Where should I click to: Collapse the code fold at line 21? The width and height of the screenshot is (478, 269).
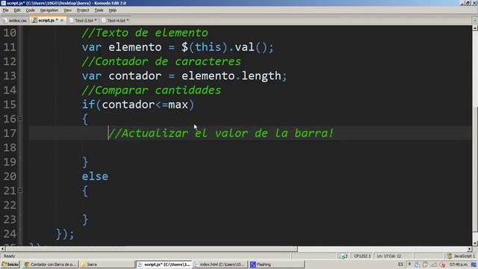tap(20, 191)
